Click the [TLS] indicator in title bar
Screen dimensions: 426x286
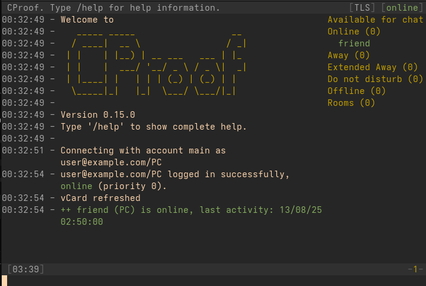[362, 8]
